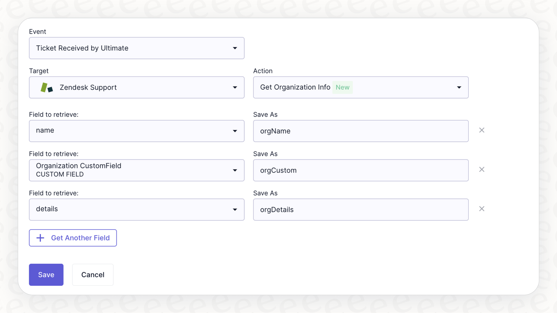557x313 pixels.
Task: Click the Zendesk Support logo icon
Action: (47, 87)
